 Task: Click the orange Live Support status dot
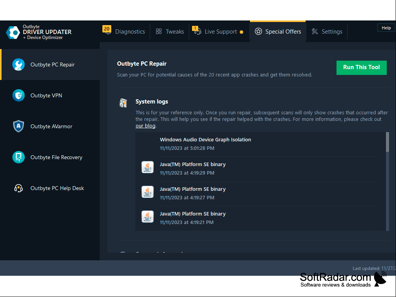coord(241,32)
